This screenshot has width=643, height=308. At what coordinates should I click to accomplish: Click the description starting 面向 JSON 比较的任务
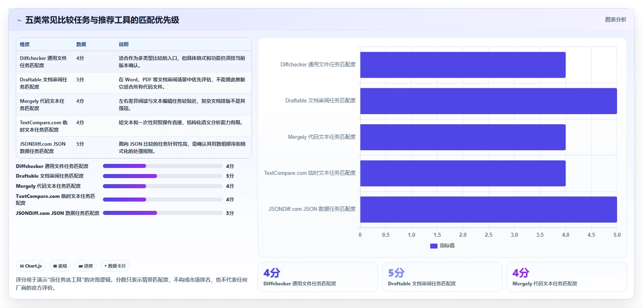182,148
